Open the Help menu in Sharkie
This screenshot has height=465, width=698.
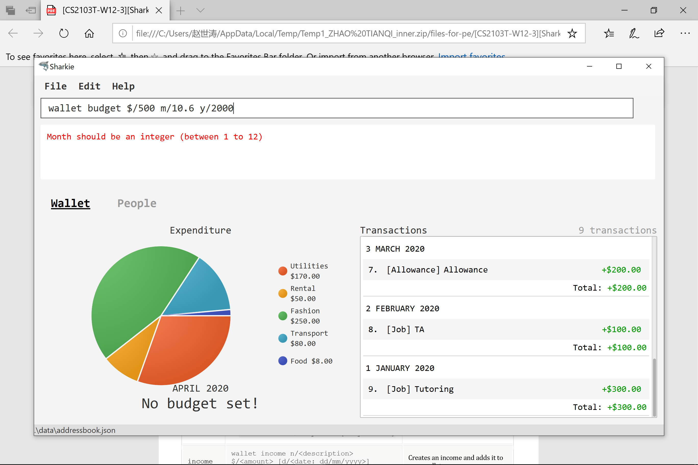(x=123, y=86)
